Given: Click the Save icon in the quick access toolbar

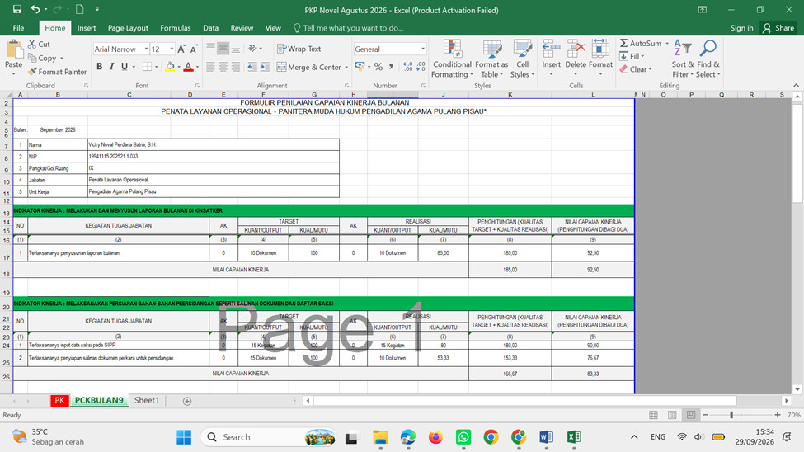Looking at the screenshot, I should [17, 9].
